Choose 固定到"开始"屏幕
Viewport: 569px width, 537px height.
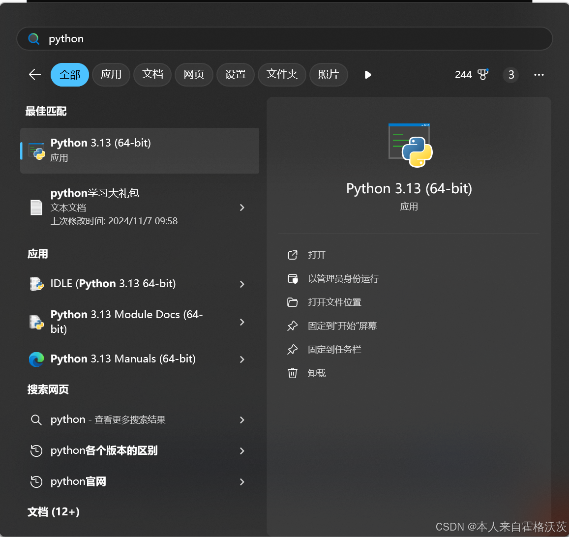(x=342, y=326)
